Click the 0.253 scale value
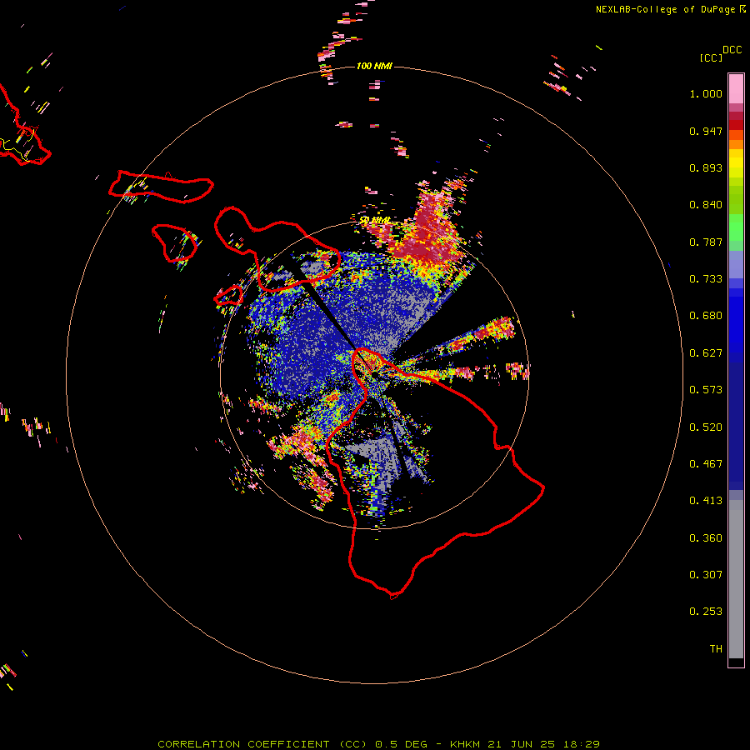This screenshot has width=750, height=750. [706, 612]
